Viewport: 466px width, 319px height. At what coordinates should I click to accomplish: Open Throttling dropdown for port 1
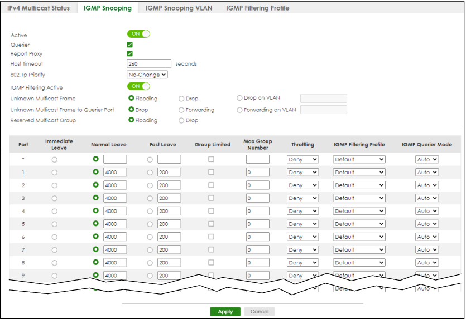[x=302, y=173]
